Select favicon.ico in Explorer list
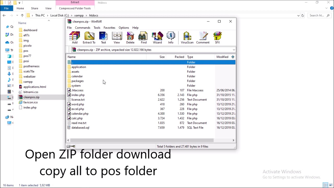The height and width of the screenshot is (188, 334). coord(30,102)
